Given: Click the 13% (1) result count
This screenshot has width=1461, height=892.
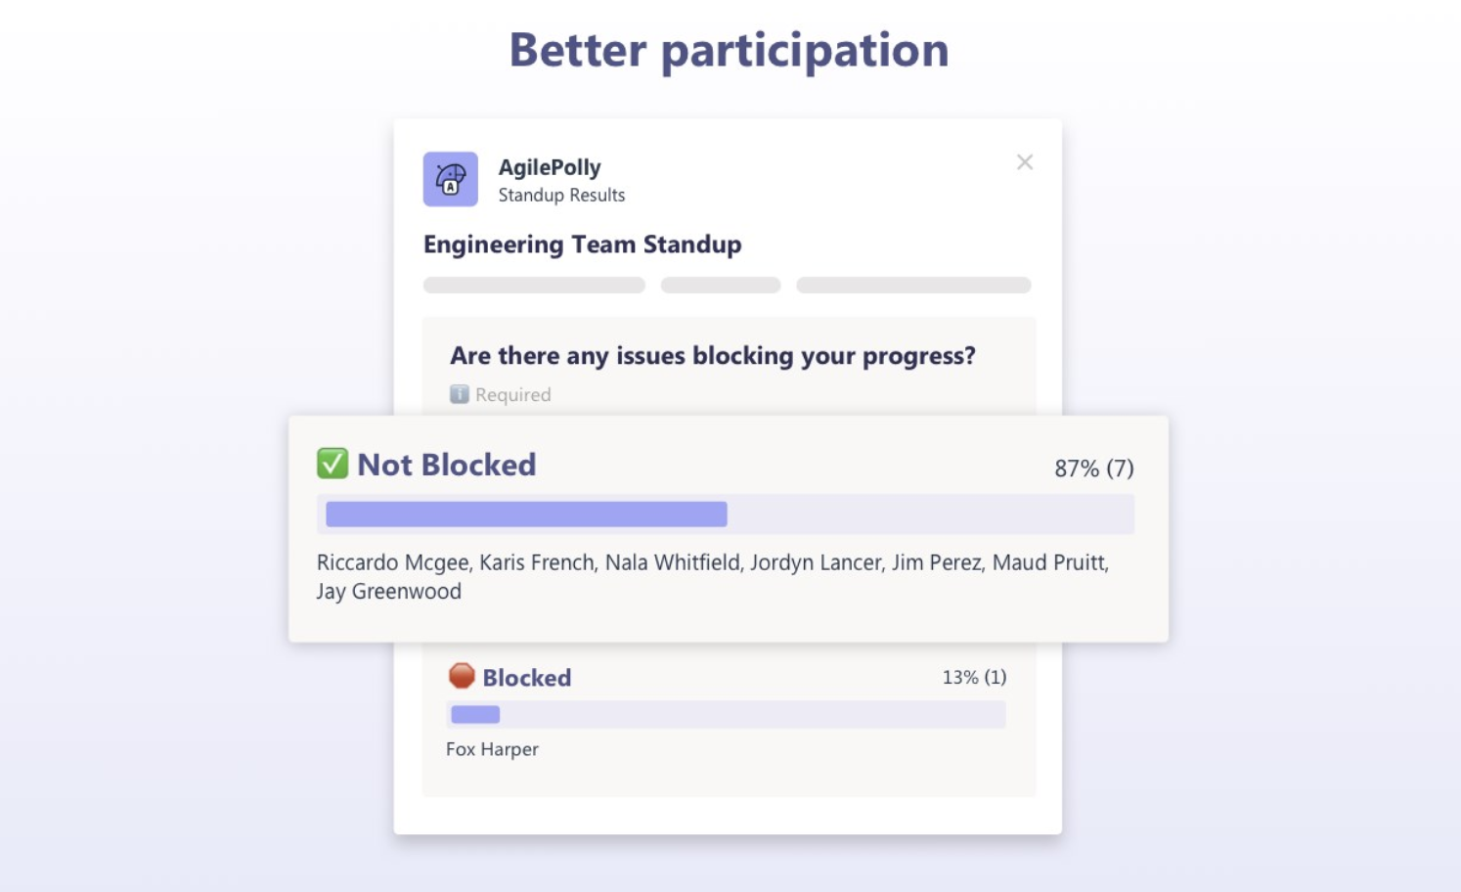Looking at the screenshot, I should point(974,677).
